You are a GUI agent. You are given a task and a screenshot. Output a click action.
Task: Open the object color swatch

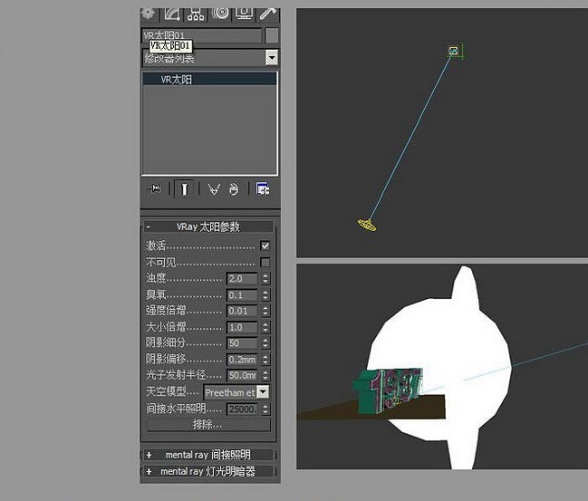click(x=272, y=35)
